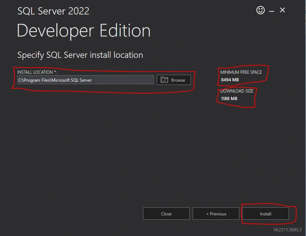
Task: Click the Browse button for install location
Action: coord(174,80)
